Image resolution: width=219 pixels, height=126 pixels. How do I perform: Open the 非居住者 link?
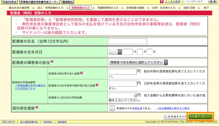[x=137, y=108]
